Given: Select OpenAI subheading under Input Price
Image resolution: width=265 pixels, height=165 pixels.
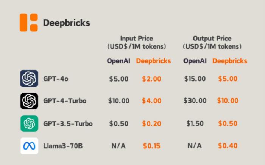Looking at the screenshot, I should [x=118, y=61].
